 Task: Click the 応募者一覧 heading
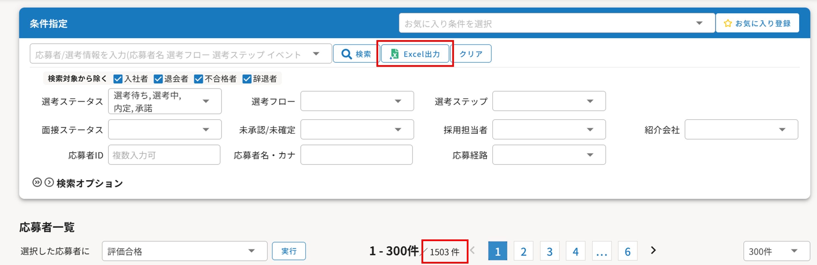point(47,227)
